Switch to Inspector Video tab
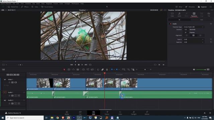Image resolution: width=214 pixels, height=120 pixels. tap(172, 14)
